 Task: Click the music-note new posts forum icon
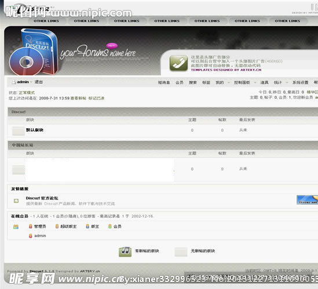125,251
